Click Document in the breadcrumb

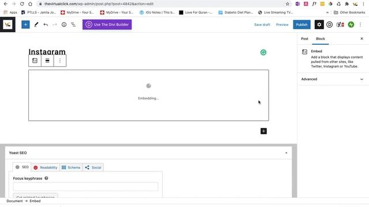tap(14, 201)
